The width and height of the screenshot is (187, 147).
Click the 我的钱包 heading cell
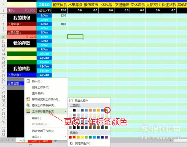22,18
